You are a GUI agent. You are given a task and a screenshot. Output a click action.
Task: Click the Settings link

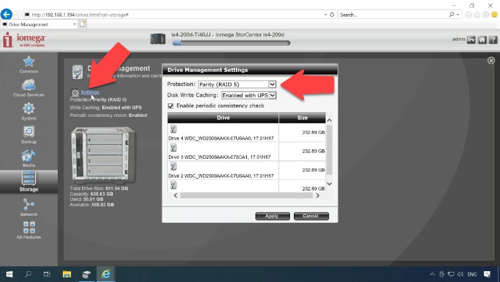click(90, 92)
